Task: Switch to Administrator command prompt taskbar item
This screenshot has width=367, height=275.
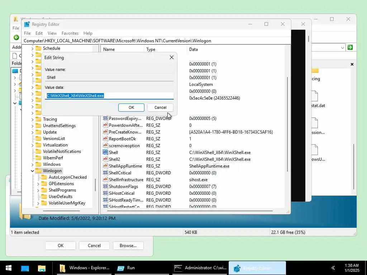Action: coord(199,268)
